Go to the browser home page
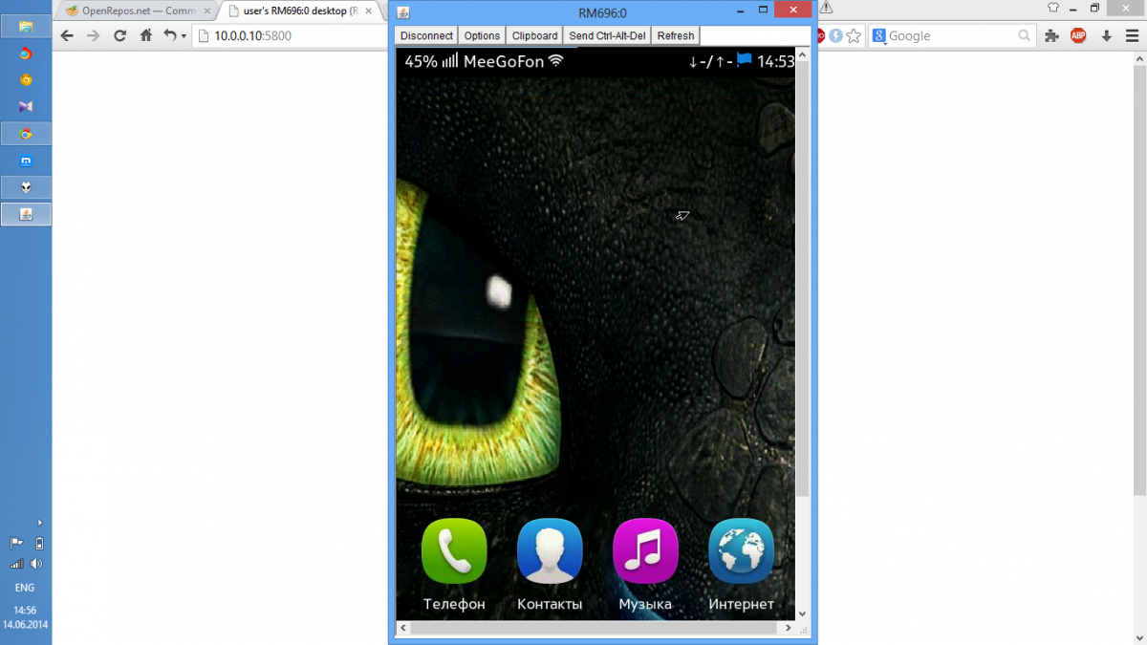Image resolution: width=1147 pixels, height=645 pixels. tap(145, 35)
